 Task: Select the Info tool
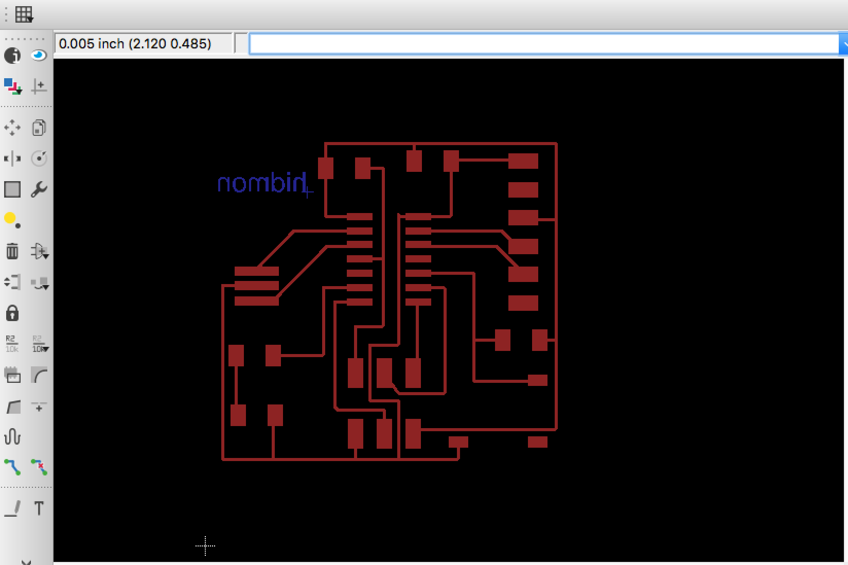[12, 56]
